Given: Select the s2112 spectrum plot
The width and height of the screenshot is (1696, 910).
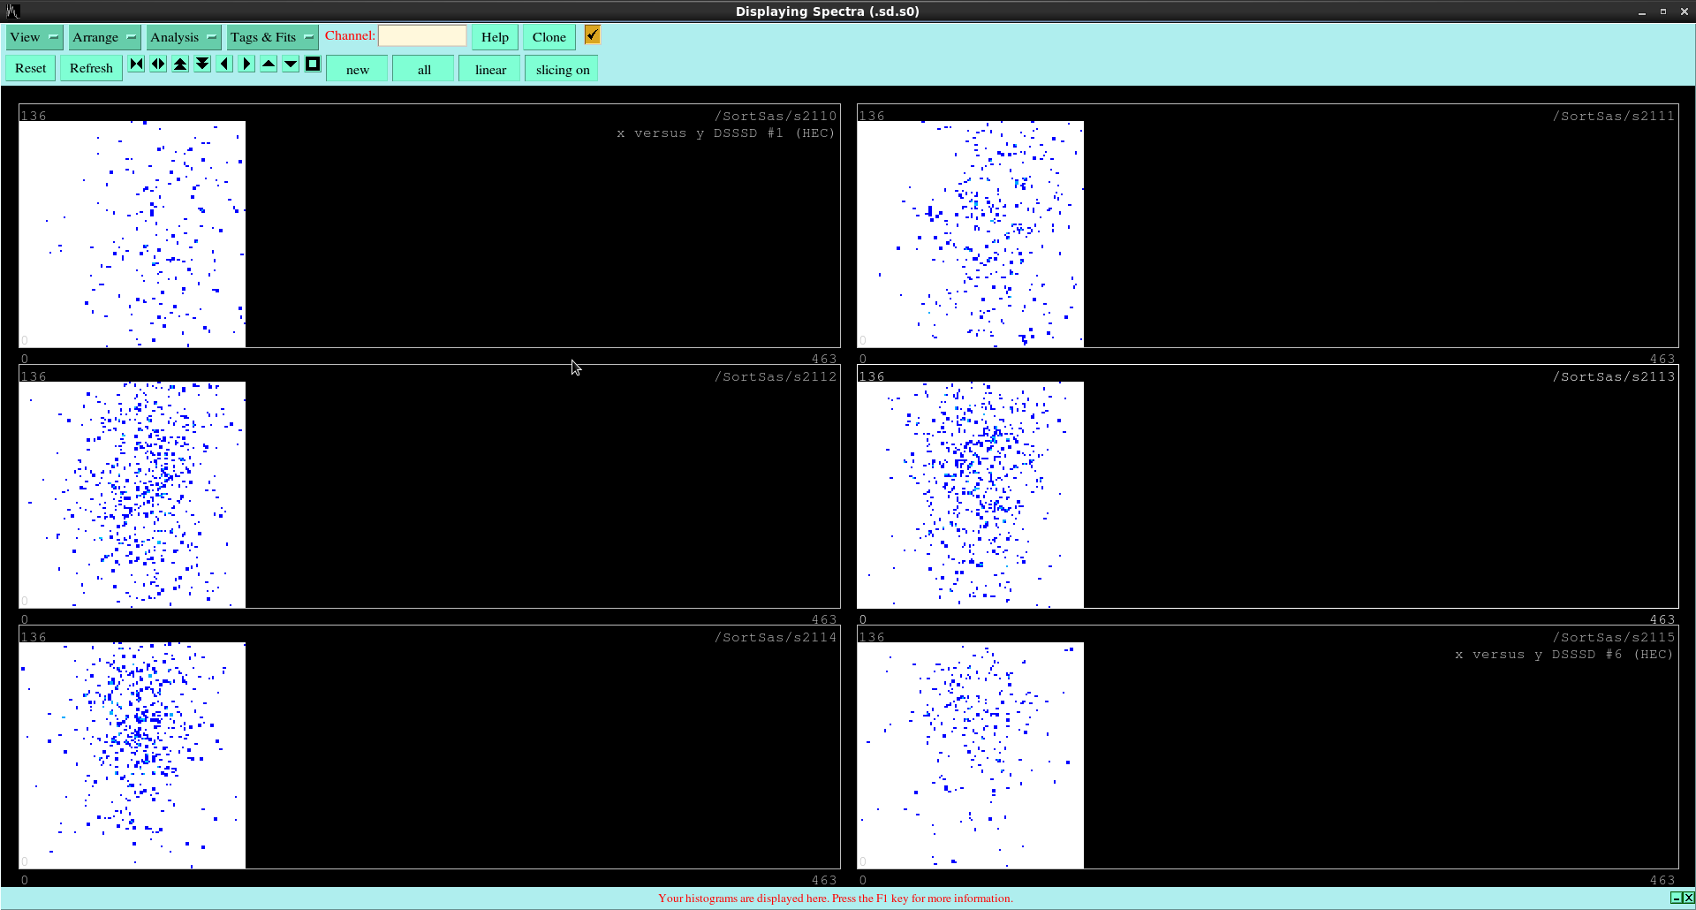Looking at the screenshot, I should click(429, 487).
